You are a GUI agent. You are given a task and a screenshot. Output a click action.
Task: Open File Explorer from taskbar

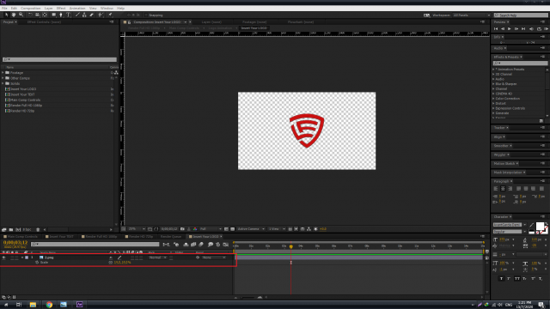33,305
